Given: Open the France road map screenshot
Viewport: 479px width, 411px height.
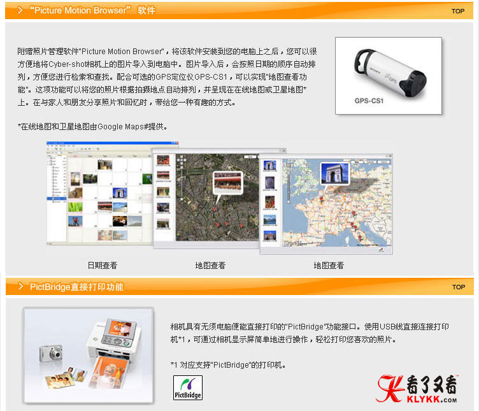Looking at the screenshot, I should (x=326, y=204).
